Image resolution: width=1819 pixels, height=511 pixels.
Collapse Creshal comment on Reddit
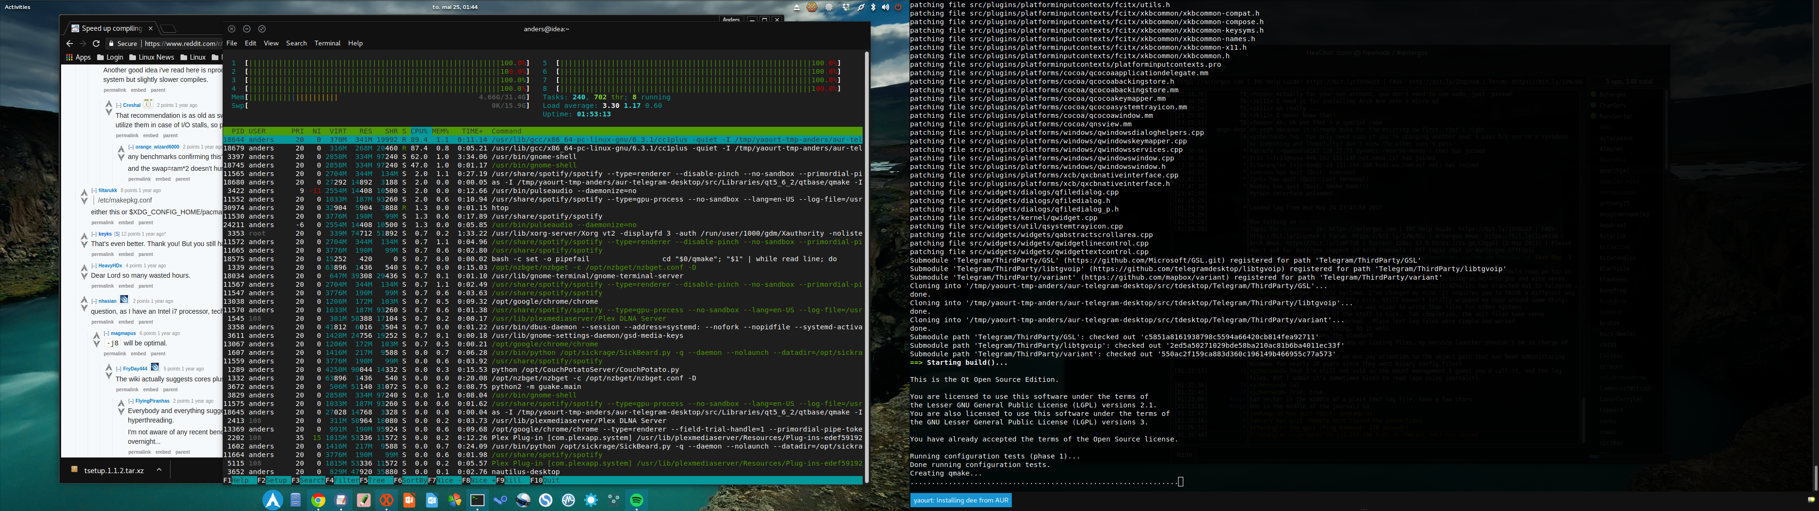118,105
